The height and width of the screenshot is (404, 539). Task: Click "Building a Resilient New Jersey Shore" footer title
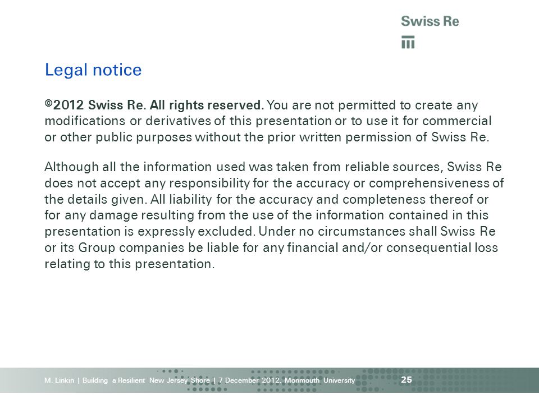(x=146, y=380)
